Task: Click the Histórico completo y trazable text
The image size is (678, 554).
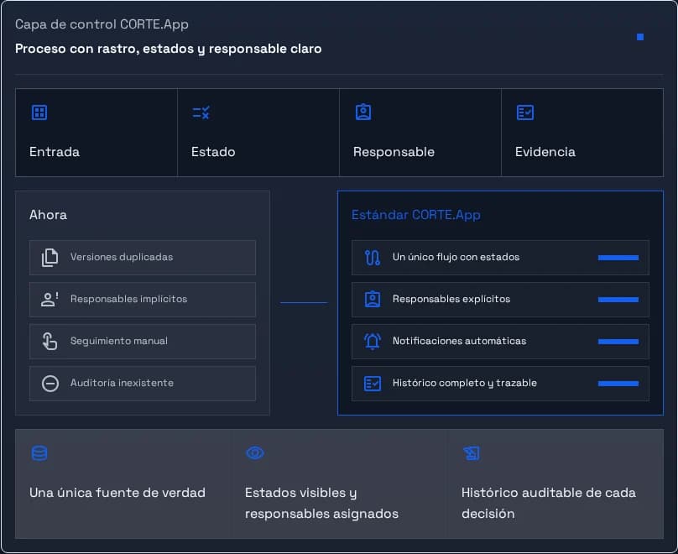Action: pos(464,383)
